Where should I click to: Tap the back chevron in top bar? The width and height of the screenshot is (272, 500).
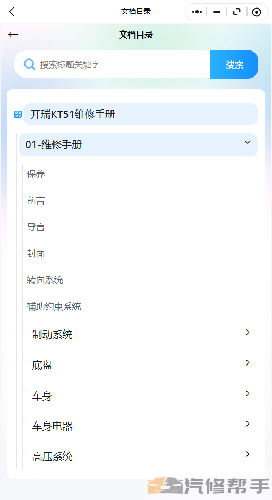coord(12,12)
